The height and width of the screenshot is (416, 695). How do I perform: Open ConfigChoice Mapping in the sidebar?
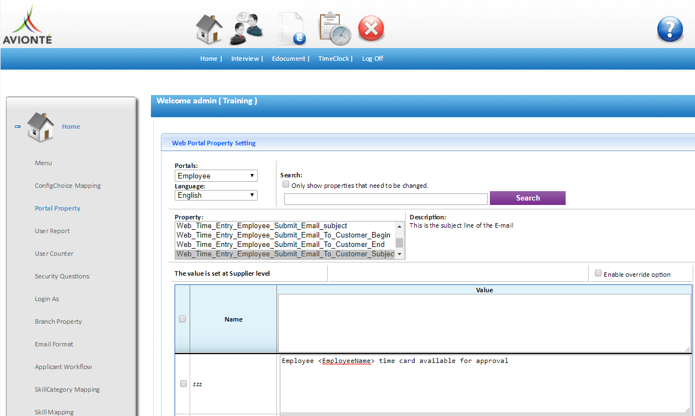coord(67,186)
